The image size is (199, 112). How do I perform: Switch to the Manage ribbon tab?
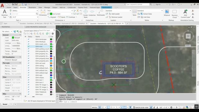coord(47,7)
